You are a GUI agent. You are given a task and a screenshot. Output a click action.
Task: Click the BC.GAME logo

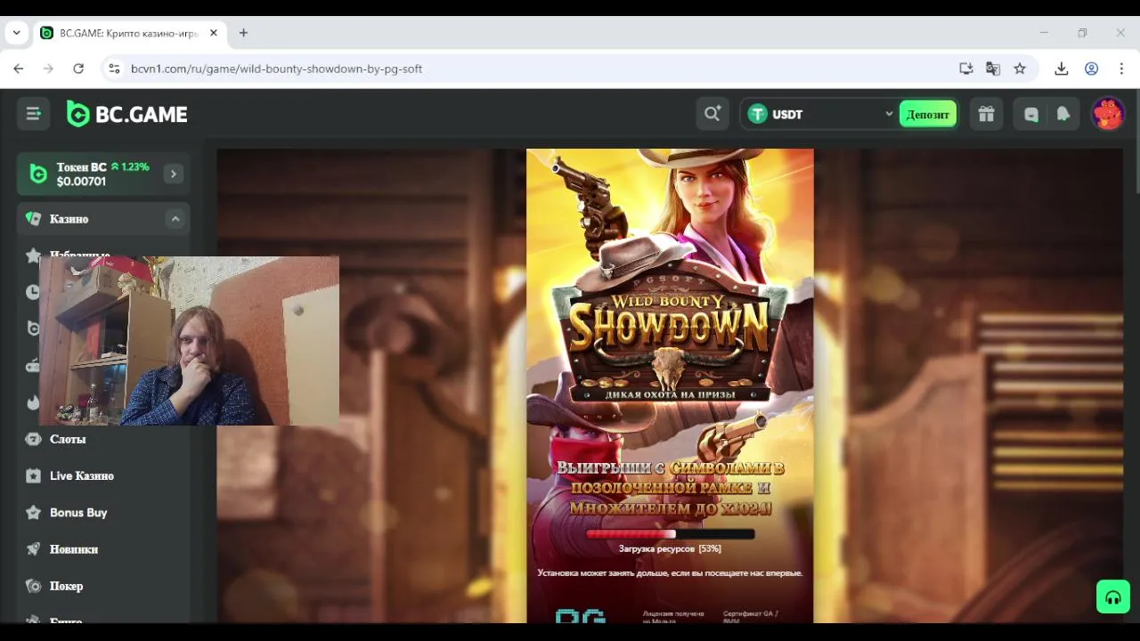[x=127, y=114]
